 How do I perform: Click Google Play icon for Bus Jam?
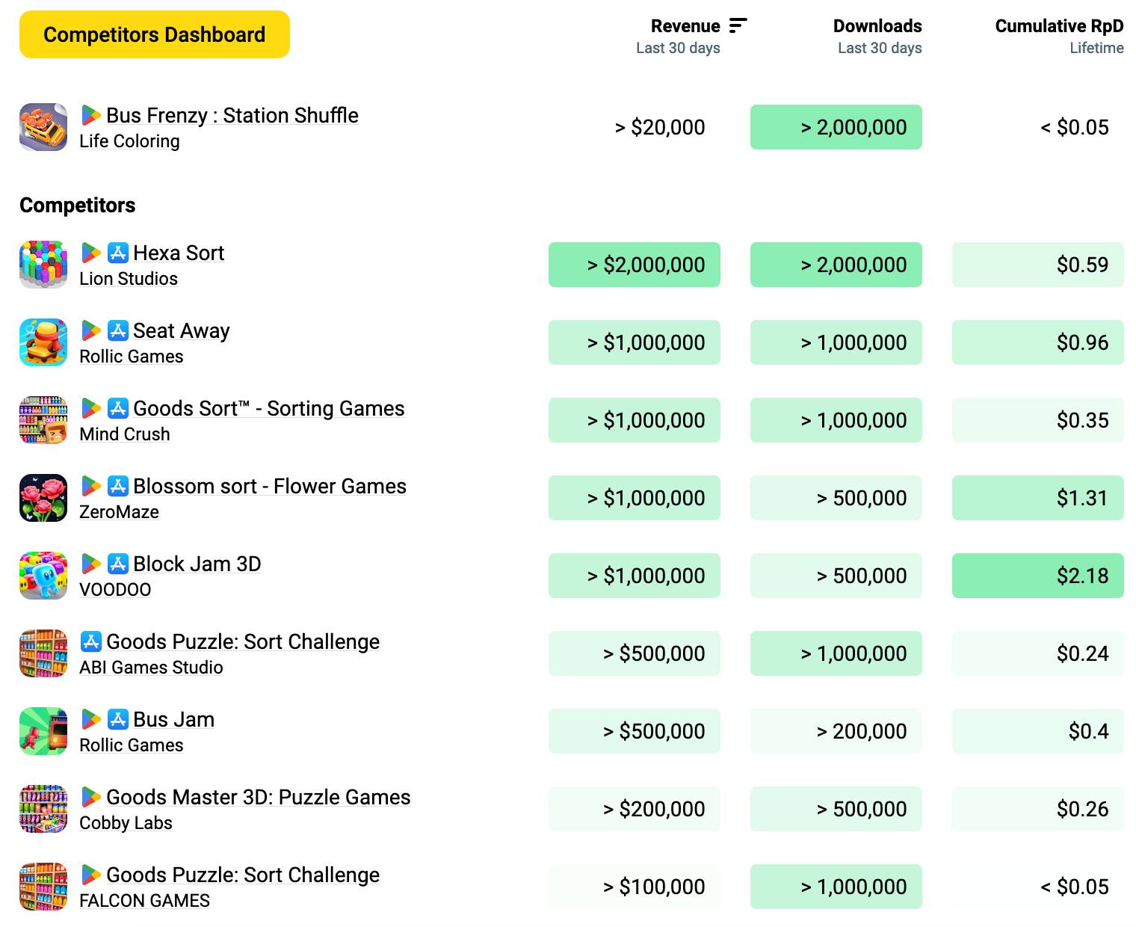[91, 719]
